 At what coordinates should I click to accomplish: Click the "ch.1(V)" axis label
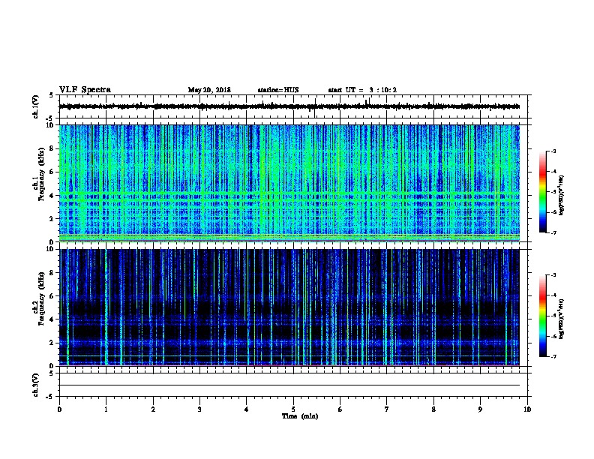(35, 106)
